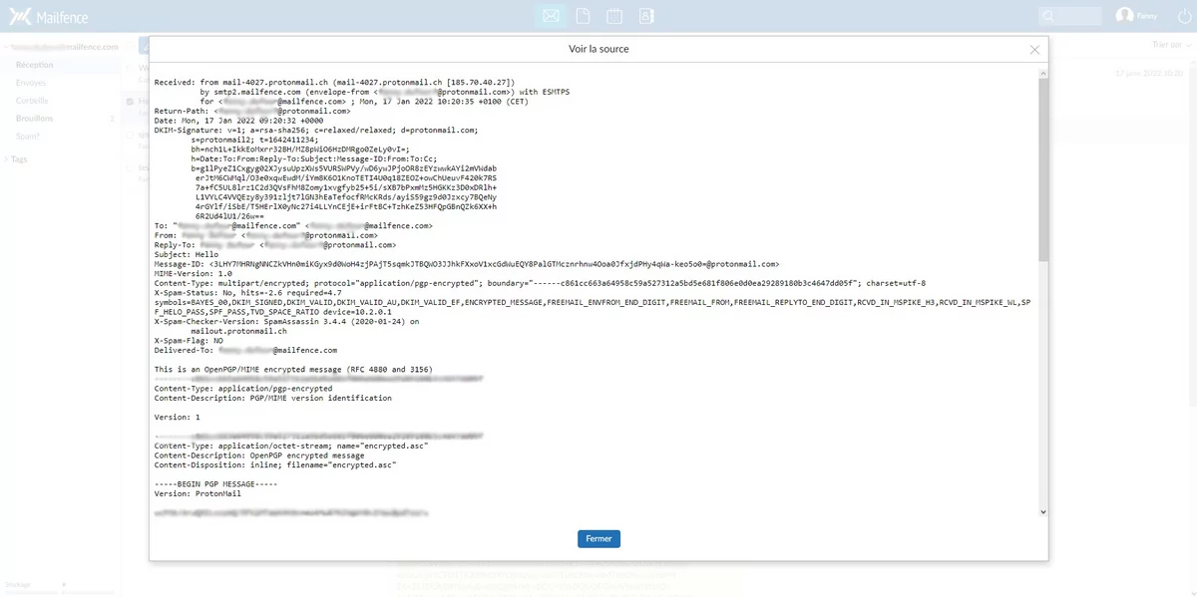Viewport: 1197px width, 597px height.
Task: Open the Réception folder
Action: click(35, 65)
